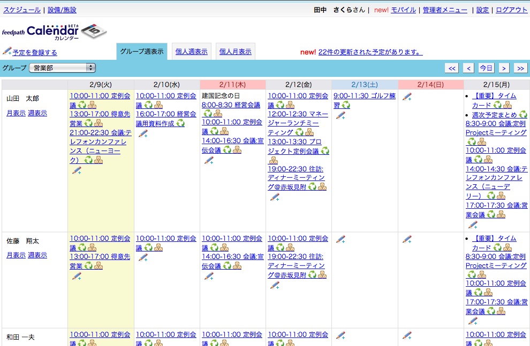Jump back with the << button

[452, 68]
